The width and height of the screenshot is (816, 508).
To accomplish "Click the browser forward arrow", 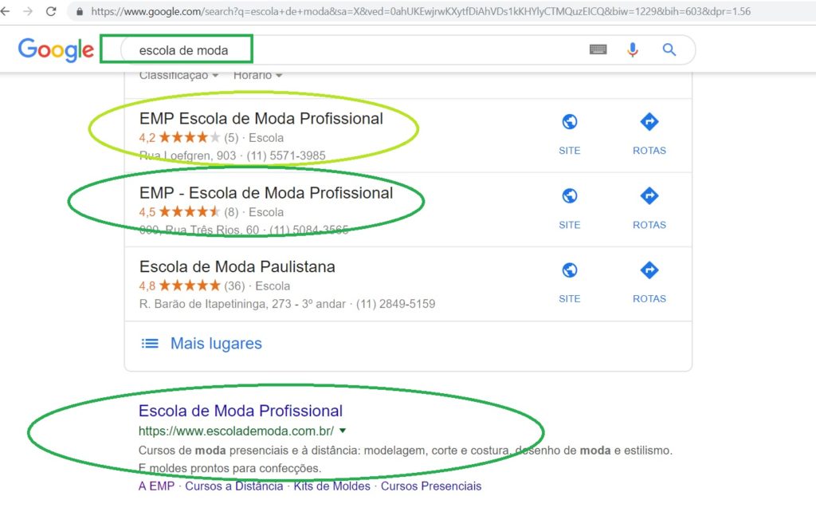I will coord(28,11).
